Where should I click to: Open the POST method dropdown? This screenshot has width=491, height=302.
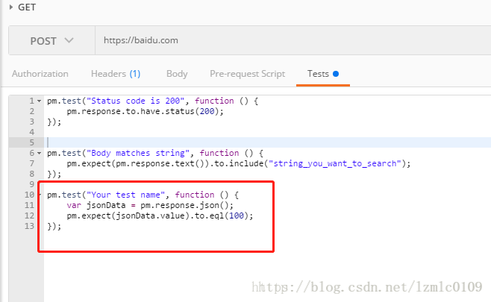[51, 41]
